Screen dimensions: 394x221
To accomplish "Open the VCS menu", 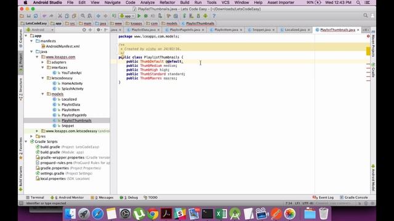I will (225, 2).
